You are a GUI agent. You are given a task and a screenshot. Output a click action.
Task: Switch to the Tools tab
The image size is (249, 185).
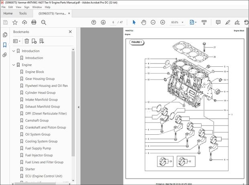click(23, 13)
